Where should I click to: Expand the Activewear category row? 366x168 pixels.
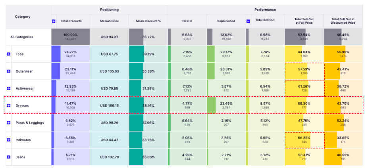(8, 88)
